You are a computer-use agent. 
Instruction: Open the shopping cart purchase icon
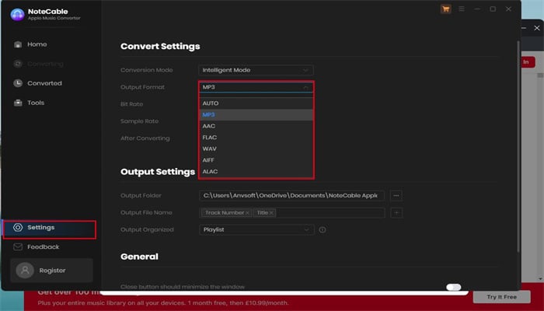coord(445,9)
